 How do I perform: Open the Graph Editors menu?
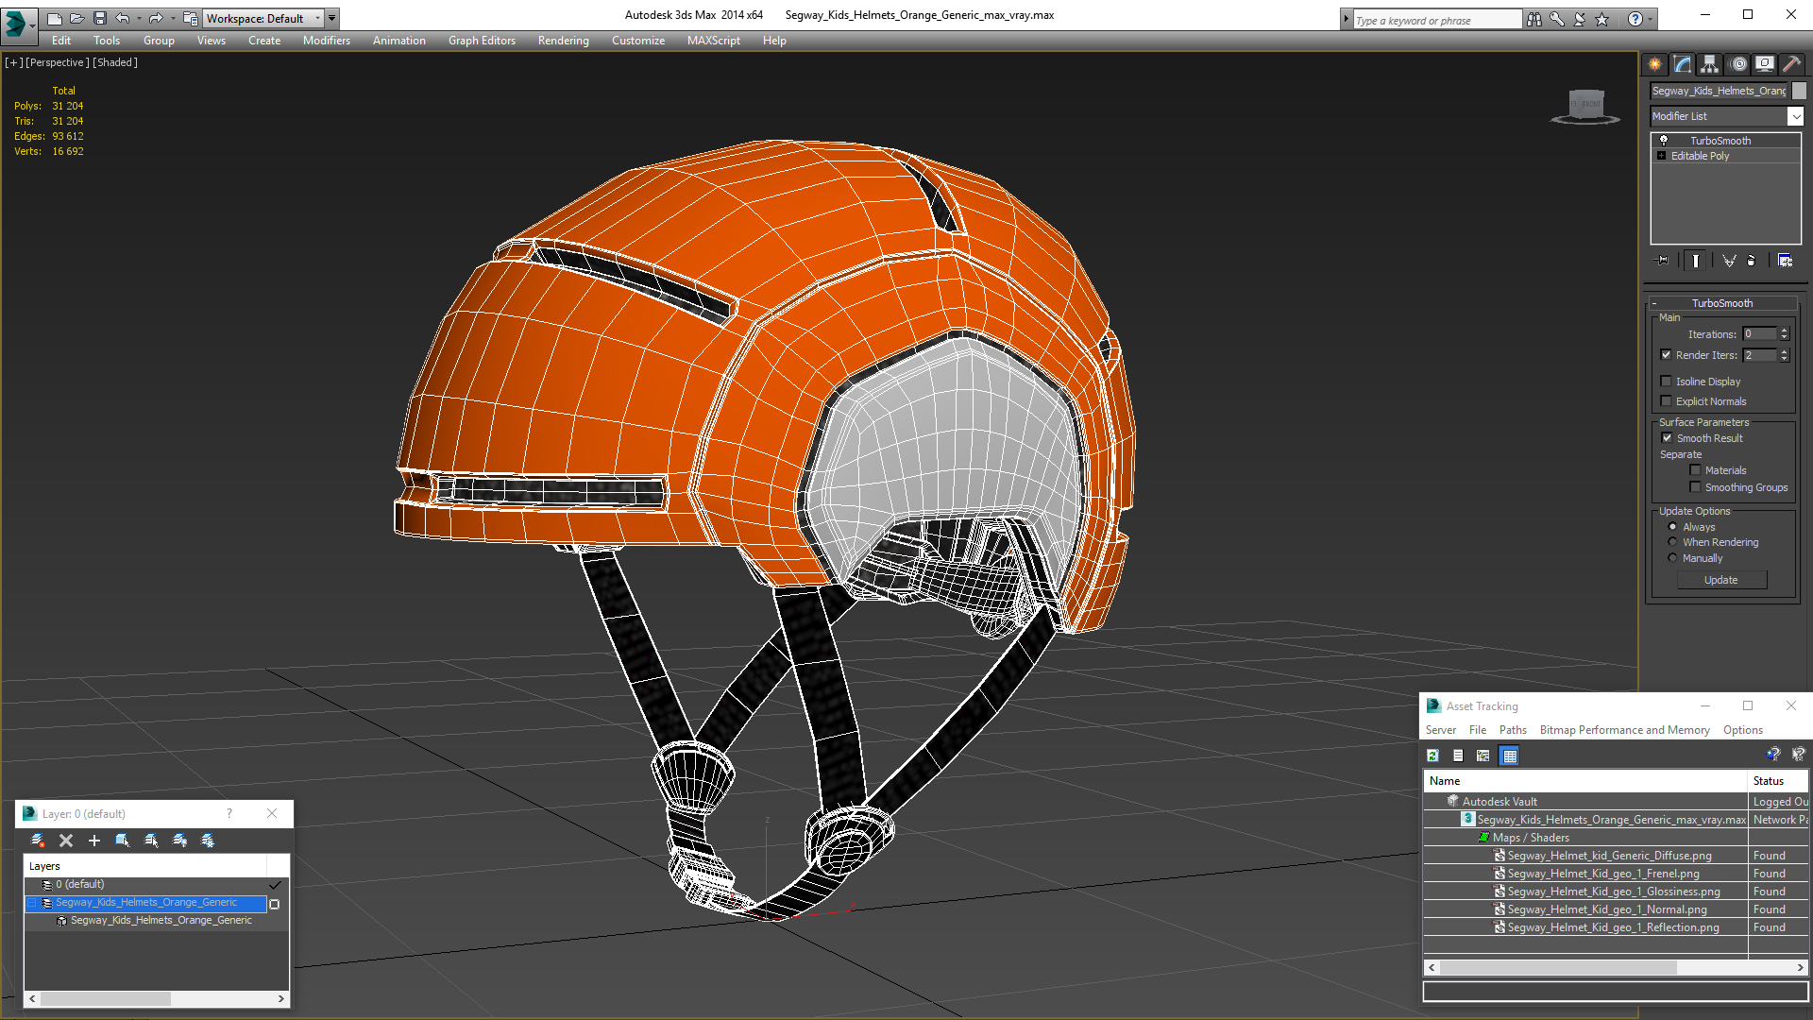point(482,41)
